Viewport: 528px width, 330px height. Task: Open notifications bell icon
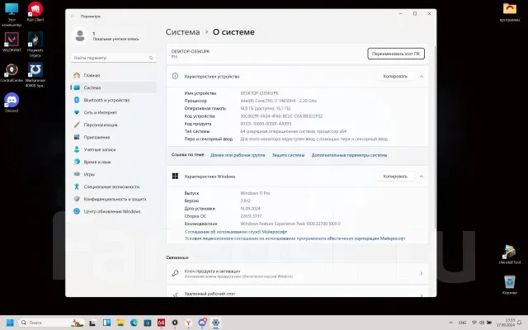pyautogui.click(x=520, y=323)
